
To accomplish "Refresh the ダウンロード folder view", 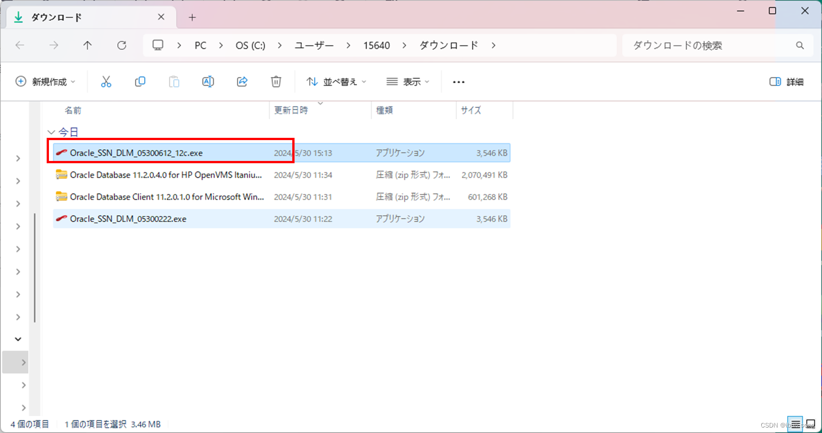I will click(121, 45).
